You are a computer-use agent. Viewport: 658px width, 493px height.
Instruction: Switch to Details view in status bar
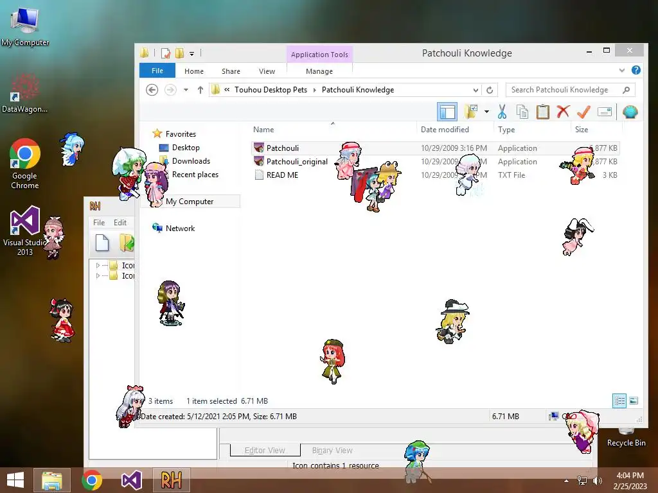point(619,401)
